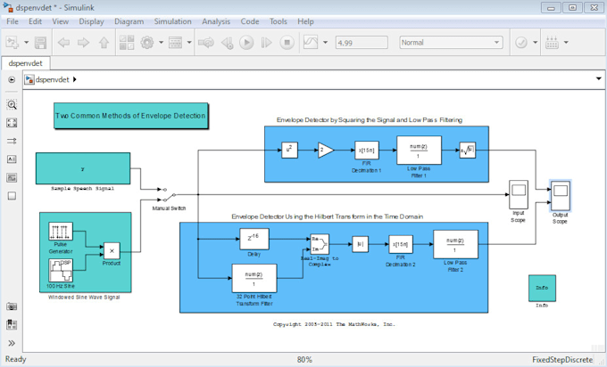
Task: Select the Low Pass Filter 1 block
Action: pos(419,151)
